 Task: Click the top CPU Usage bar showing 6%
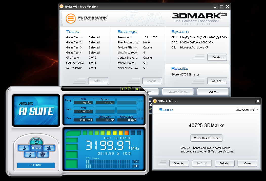pos(108,162)
